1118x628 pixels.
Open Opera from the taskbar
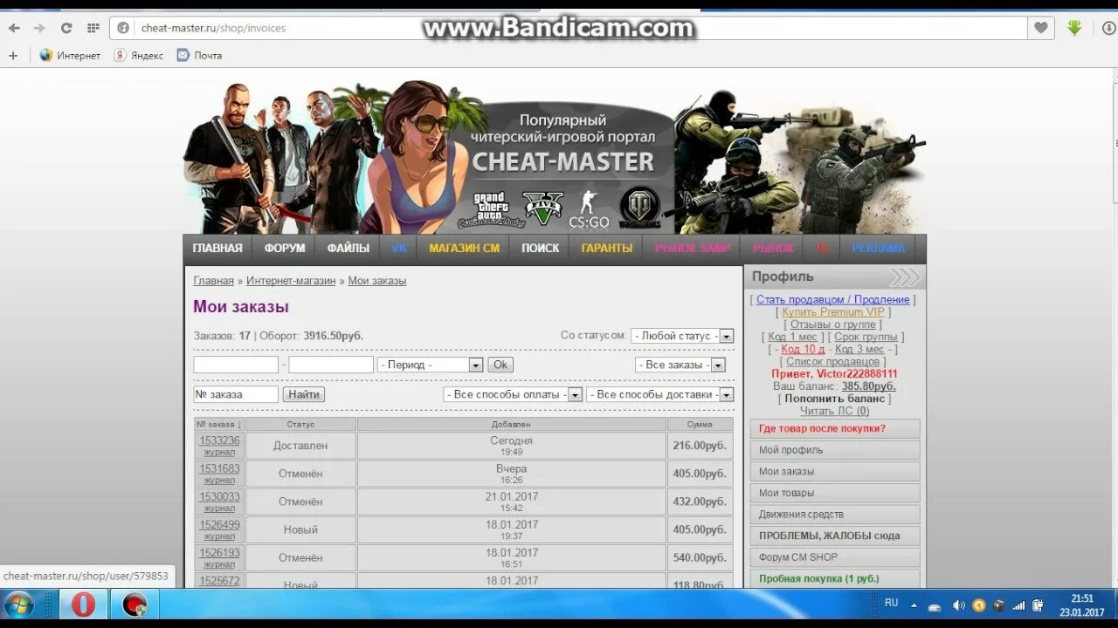(x=83, y=604)
